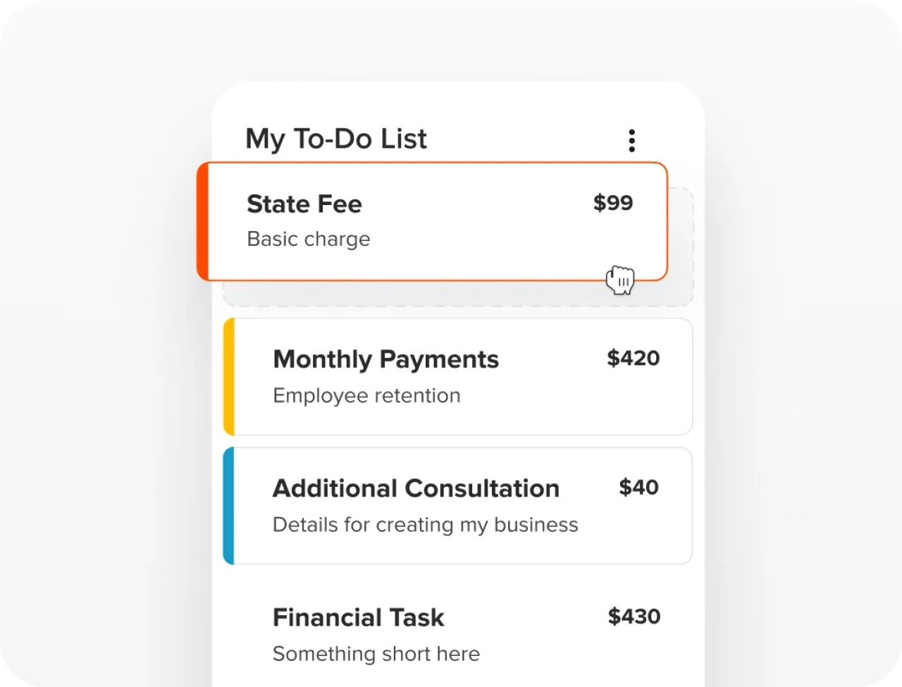This screenshot has height=687, width=902.
Task: Open the Additional Consultation task
Action: point(416,488)
